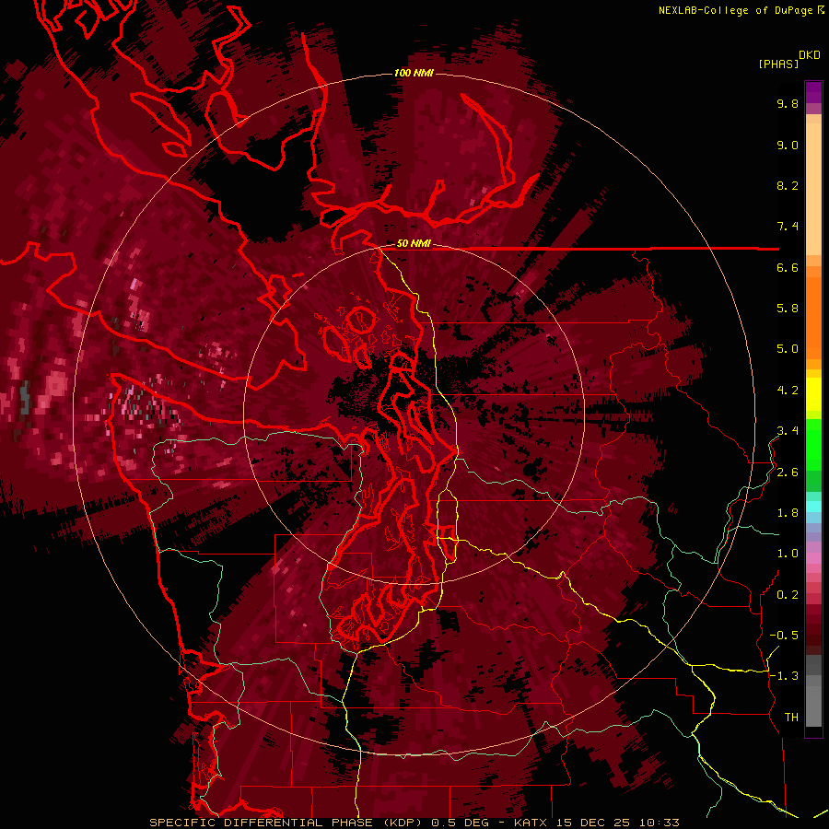Click the SPECIFIC DIFFERENTIAL PHASE (KDP) title text
Image resolution: width=829 pixels, height=829 pixels.
[286, 823]
